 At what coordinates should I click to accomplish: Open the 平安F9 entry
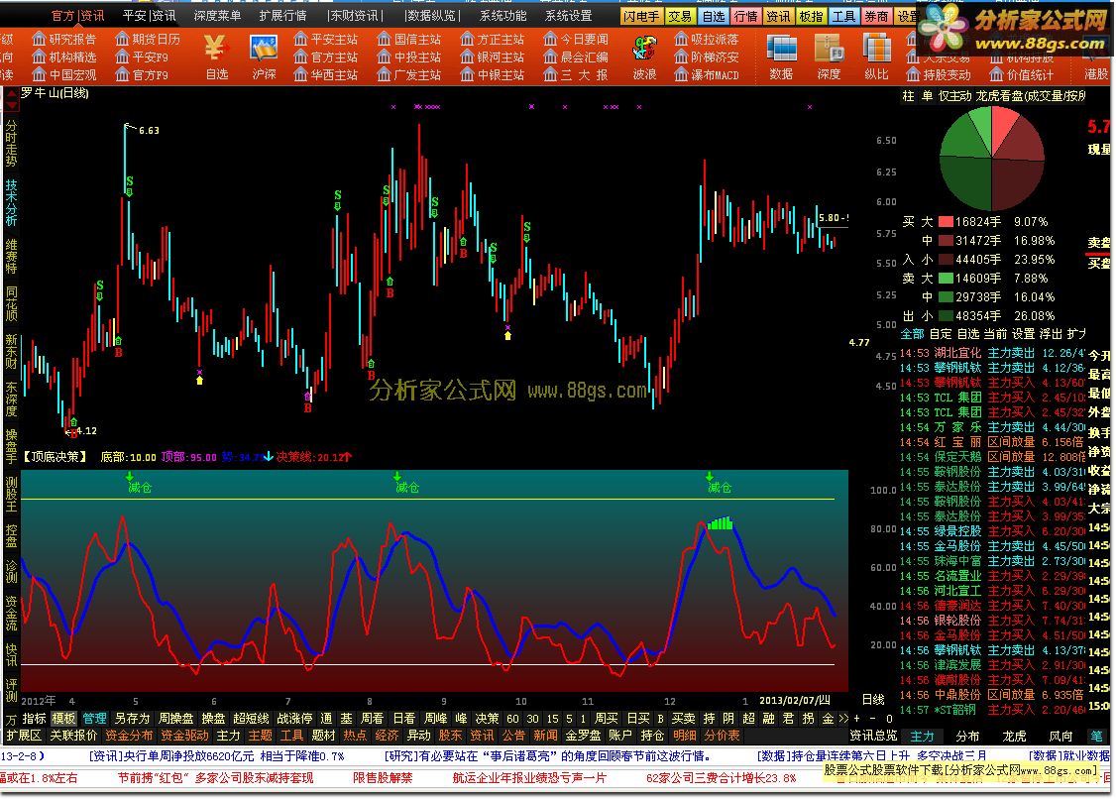click(x=142, y=57)
